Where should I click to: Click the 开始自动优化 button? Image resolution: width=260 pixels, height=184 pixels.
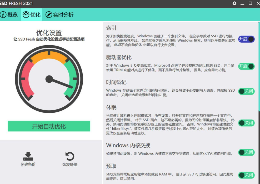click(x=49, y=126)
